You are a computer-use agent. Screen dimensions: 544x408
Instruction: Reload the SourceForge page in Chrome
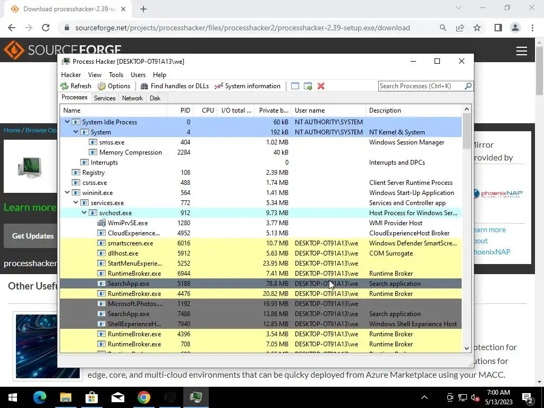[x=46, y=28]
